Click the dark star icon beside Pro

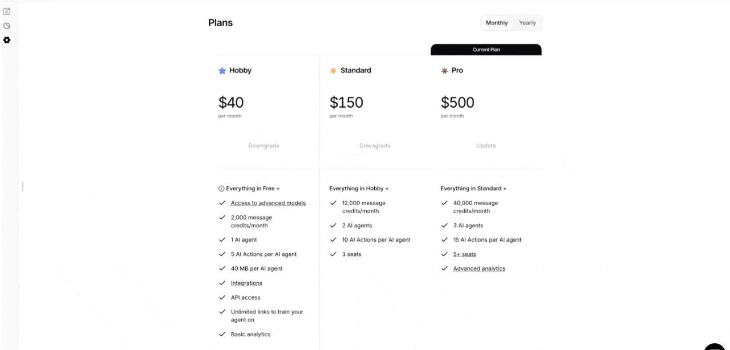[x=444, y=70]
